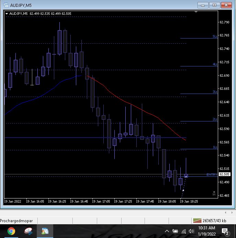Select the 3Ls level line label
Screen dimensions: 236x238
coord(215,92)
